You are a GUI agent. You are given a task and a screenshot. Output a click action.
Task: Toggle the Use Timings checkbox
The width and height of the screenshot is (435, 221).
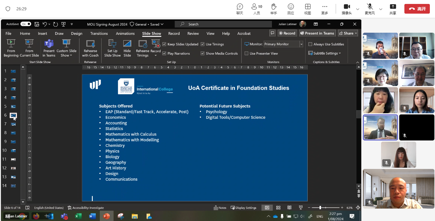click(202, 44)
